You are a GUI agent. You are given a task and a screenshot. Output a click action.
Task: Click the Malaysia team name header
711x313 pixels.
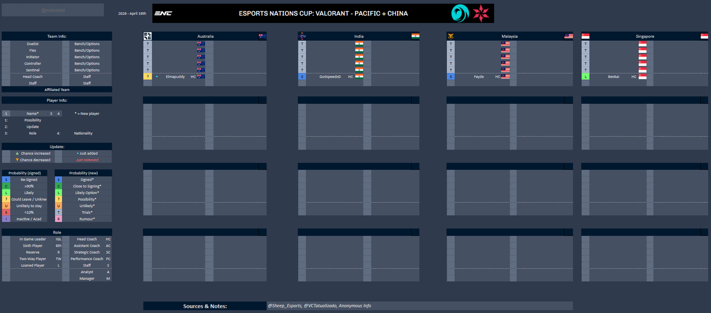509,36
